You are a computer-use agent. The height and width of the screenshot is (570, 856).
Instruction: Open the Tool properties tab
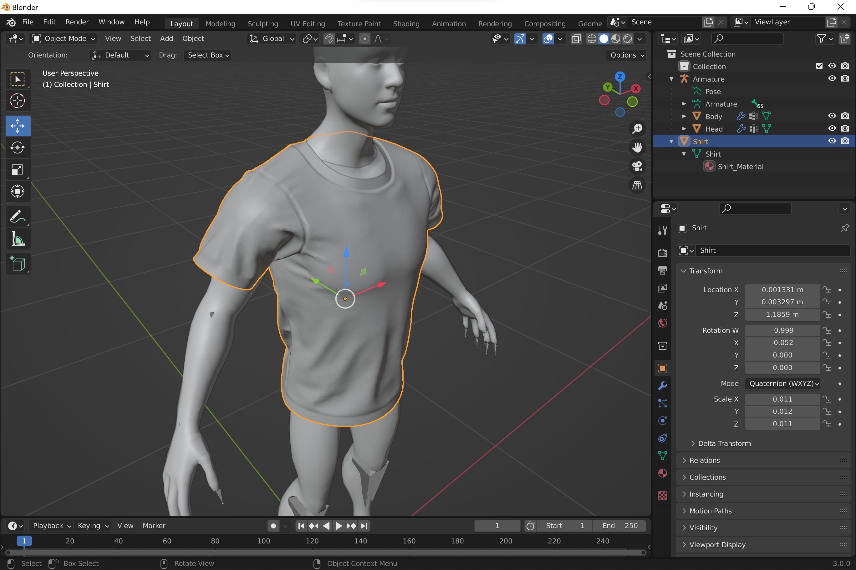click(662, 231)
